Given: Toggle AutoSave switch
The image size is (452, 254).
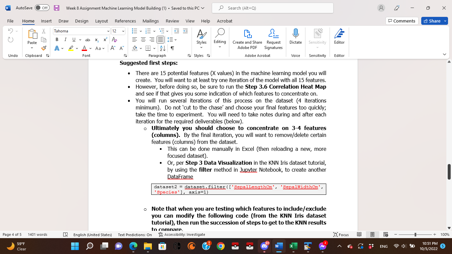Looking at the screenshot, I should pos(42,8).
